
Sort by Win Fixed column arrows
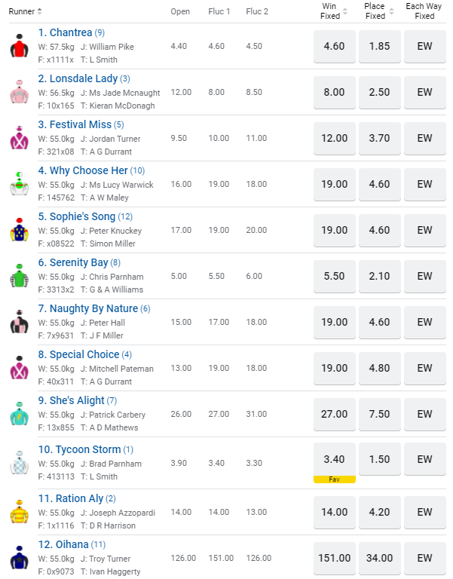(x=345, y=11)
